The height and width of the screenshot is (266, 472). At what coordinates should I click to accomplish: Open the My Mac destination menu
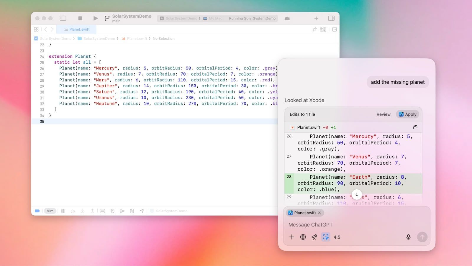click(x=213, y=18)
